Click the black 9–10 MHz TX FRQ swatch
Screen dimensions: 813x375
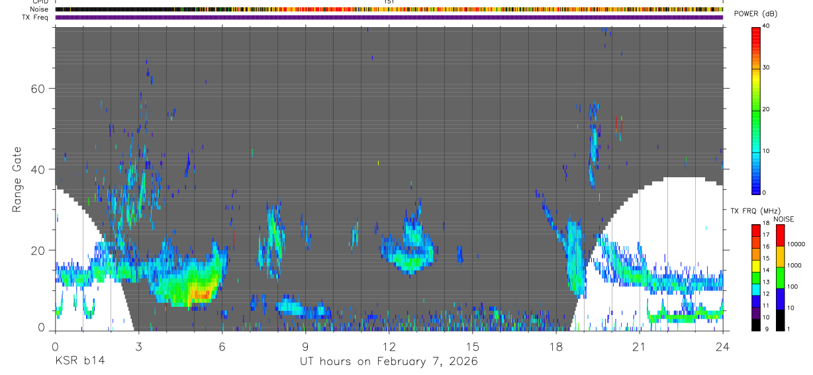(x=755, y=324)
